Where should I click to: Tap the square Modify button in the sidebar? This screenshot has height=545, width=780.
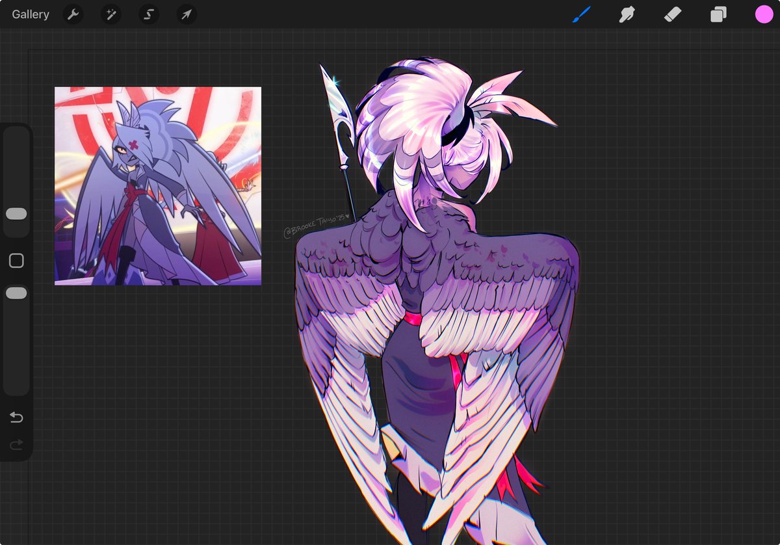point(16,261)
